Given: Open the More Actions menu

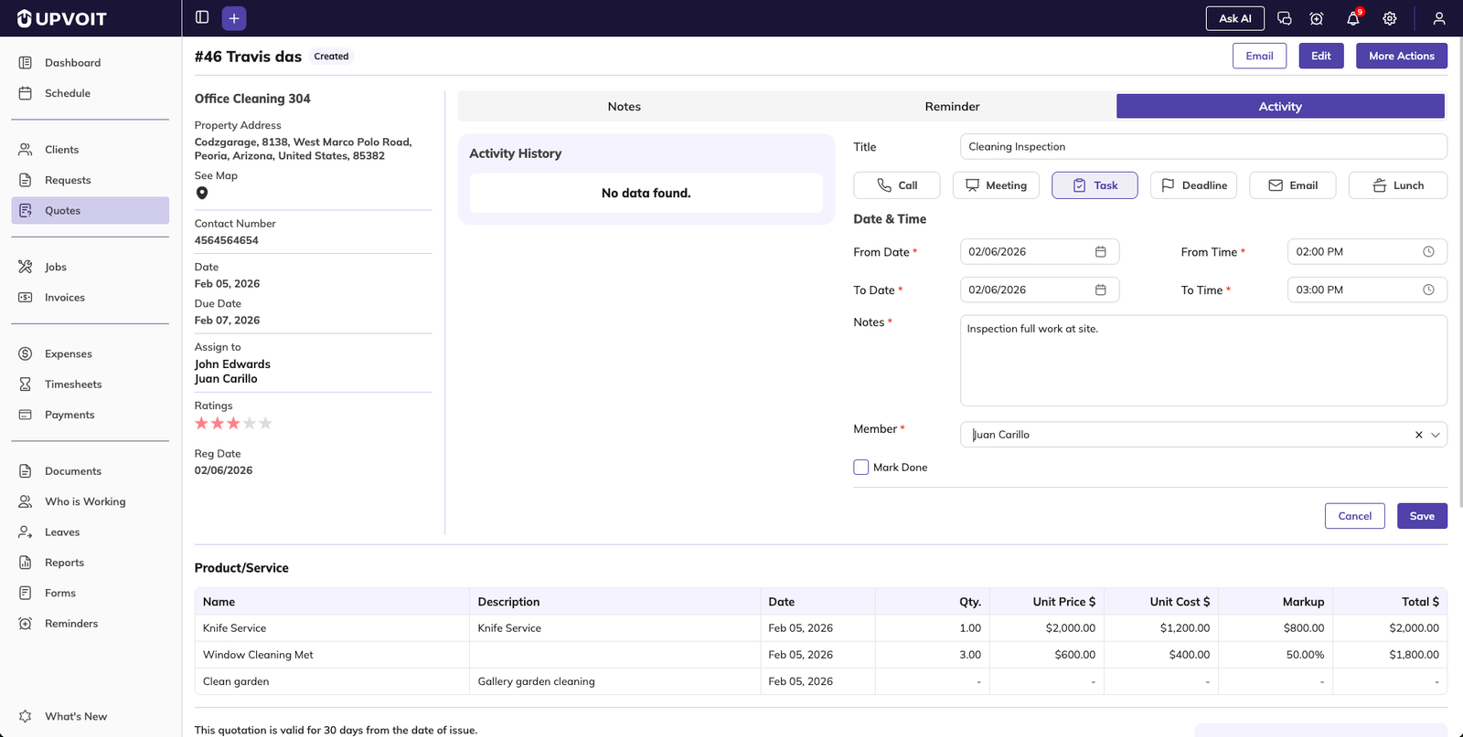Looking at the screenshot, I should click(x=1401, y=56).
